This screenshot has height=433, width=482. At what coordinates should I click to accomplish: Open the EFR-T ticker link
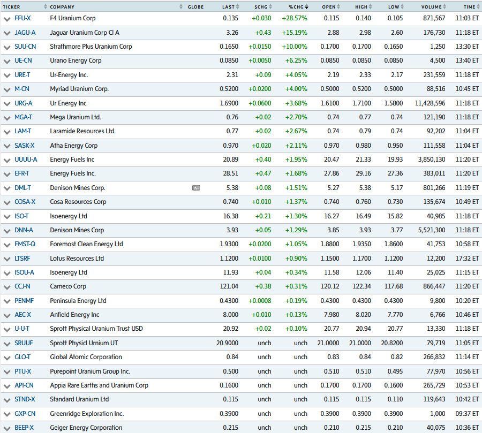pyautogui.click(x=22, y=173)
